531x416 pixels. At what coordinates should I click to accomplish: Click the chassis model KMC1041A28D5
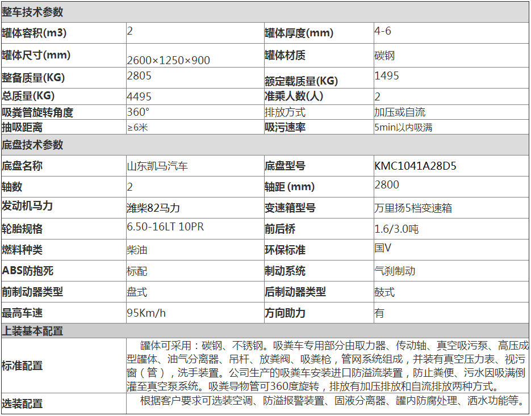click(415, 166)
